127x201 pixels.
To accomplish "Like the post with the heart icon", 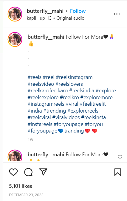I will tap(13, 172).
